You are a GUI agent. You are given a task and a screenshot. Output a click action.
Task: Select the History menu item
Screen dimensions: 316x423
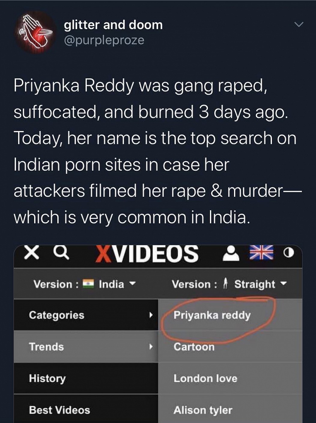(86, 378)
